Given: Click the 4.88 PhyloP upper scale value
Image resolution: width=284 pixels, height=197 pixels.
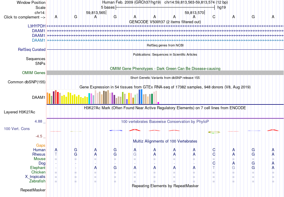Looking at the screenshot, I should 38,121.
